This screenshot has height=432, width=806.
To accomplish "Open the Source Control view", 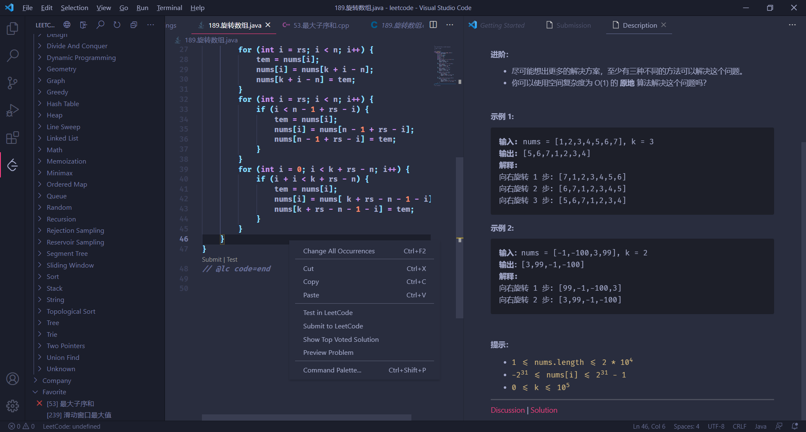I will [x=13, y=83].
